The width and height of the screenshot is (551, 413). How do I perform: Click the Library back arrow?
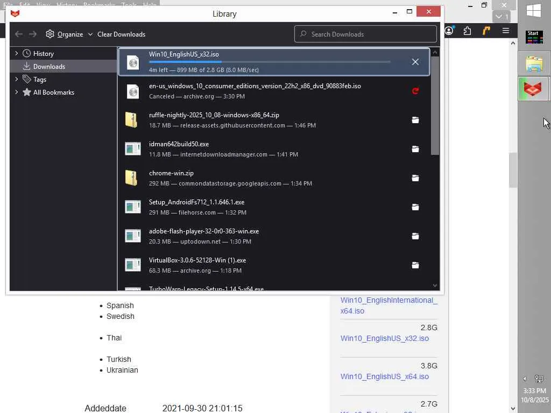[x=19, y=34]
